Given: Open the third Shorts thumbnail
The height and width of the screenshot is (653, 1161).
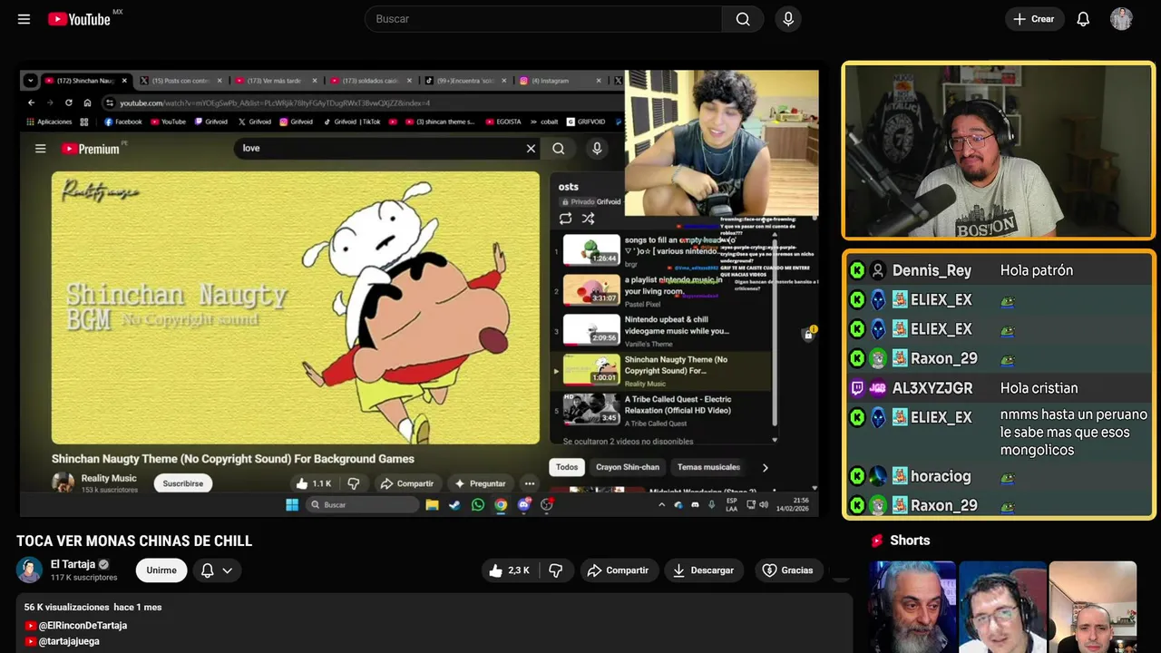Looking at the screenshot, I should [1092, 607].
